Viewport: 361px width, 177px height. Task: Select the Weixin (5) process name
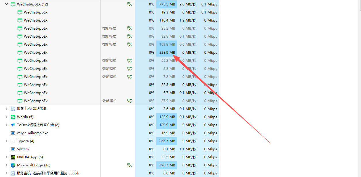25,117
